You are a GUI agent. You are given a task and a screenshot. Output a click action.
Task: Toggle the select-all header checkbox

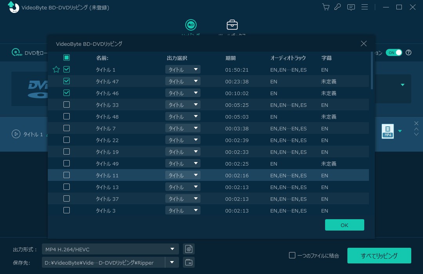tap(67, 58)
